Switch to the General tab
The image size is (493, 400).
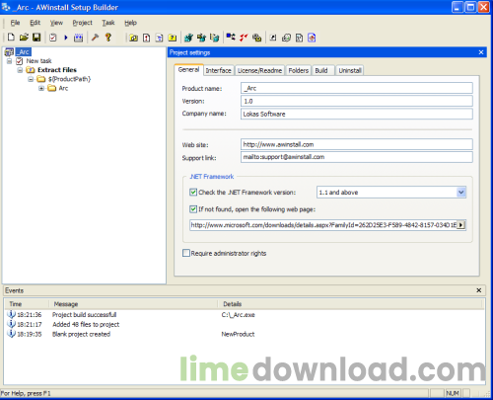click(x=188, y=70)
